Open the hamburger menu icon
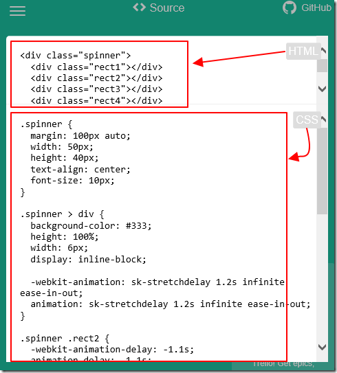The image size is (337, 373). pos(17,11)
